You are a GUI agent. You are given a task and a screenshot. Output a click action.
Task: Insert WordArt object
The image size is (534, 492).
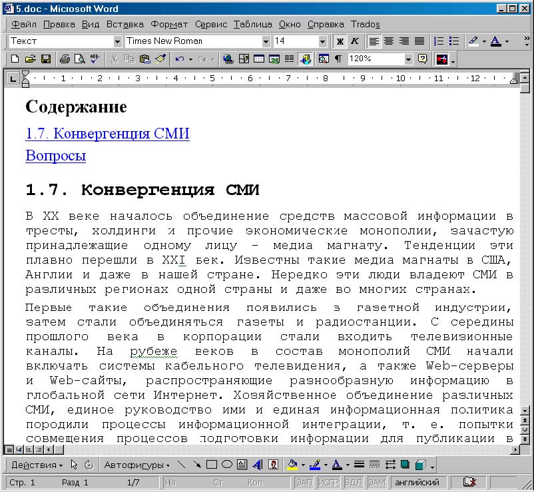click(x=258, y=465)
